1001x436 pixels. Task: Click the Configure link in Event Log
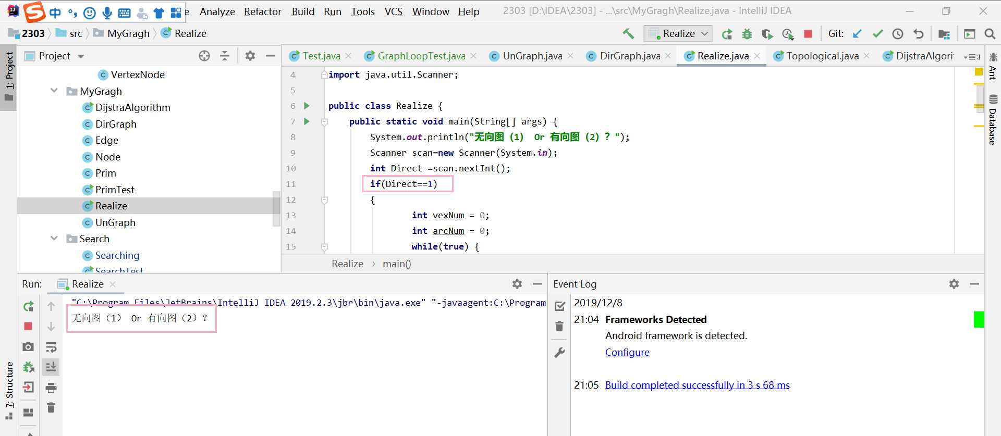click(x=627, y=352)
